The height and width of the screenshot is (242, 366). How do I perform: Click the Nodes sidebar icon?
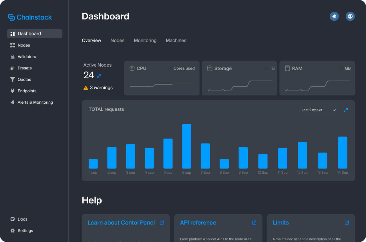[x=13, y=45]
